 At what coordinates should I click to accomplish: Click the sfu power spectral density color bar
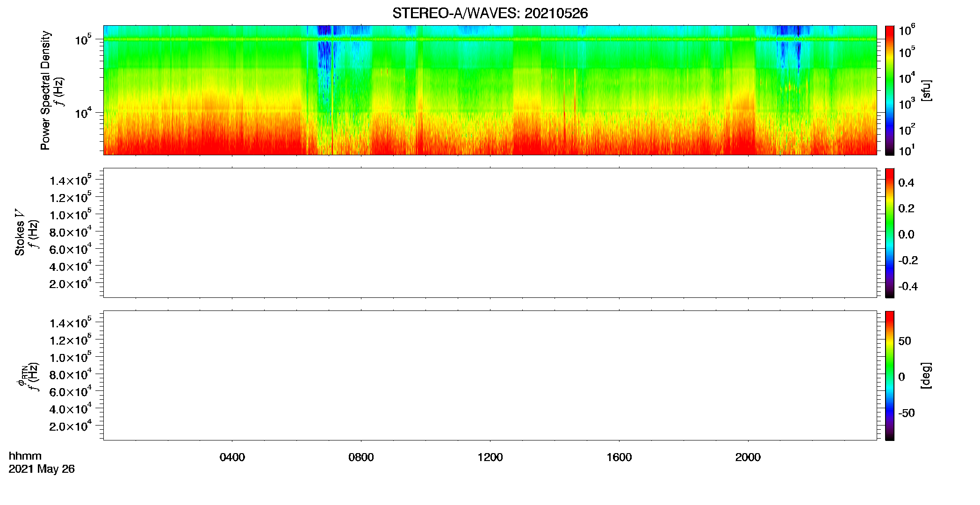(890, 90)
